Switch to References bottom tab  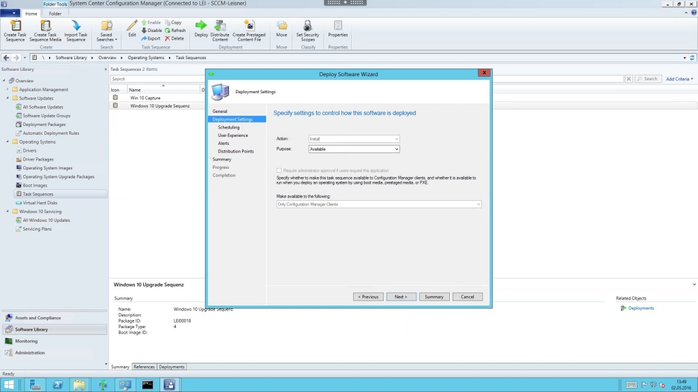[145, 367]
